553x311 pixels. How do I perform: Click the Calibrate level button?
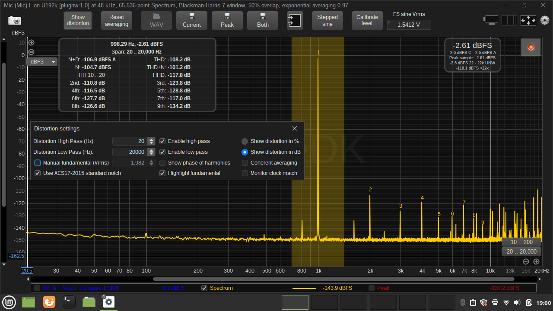(367, 20)
